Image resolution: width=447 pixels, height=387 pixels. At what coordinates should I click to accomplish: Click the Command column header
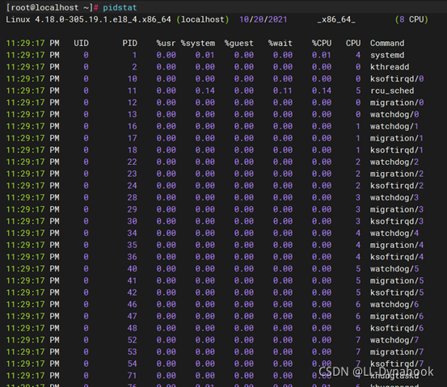[387, 43]
